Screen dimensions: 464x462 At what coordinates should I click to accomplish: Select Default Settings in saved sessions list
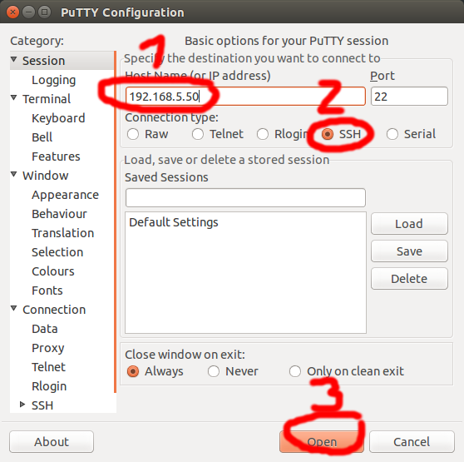(x=174, y=222)
